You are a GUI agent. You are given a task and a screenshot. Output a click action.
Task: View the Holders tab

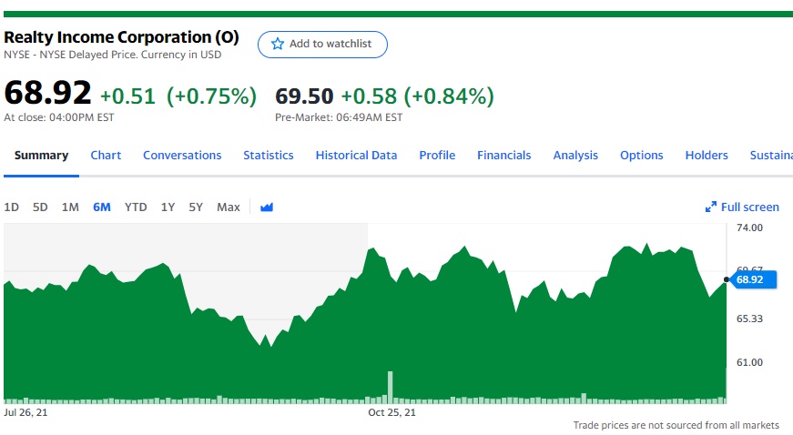[706, 155]
